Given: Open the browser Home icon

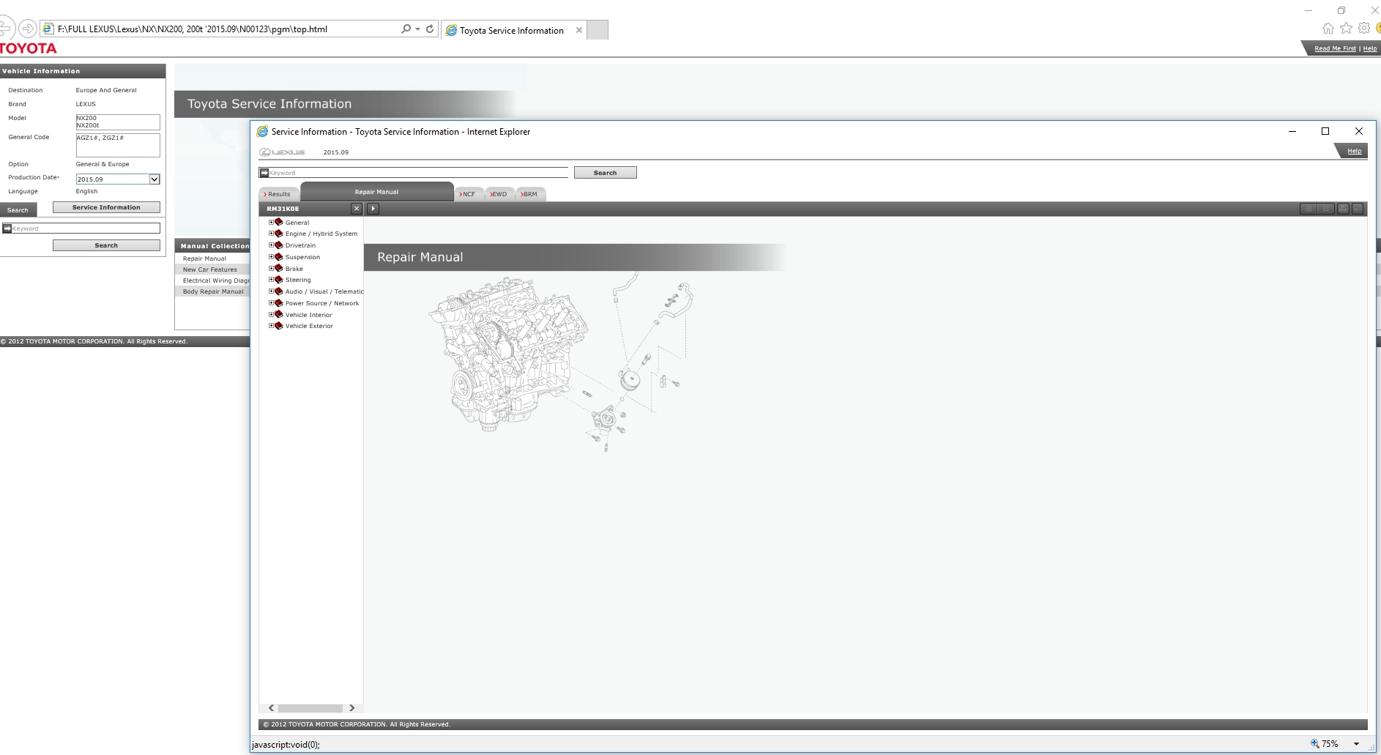Looking at the screenshot, I should click(1328, 29).
